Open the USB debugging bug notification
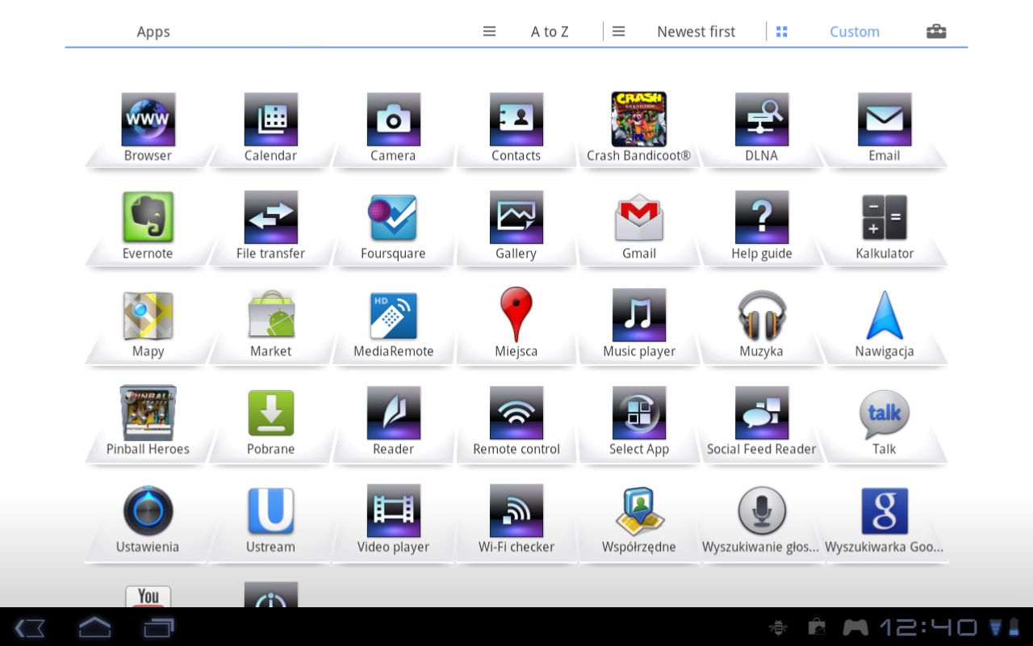 pos(779,627)
